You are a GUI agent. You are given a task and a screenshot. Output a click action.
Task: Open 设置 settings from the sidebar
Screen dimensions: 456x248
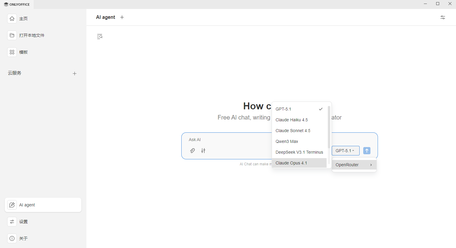[x=23, y=222]
